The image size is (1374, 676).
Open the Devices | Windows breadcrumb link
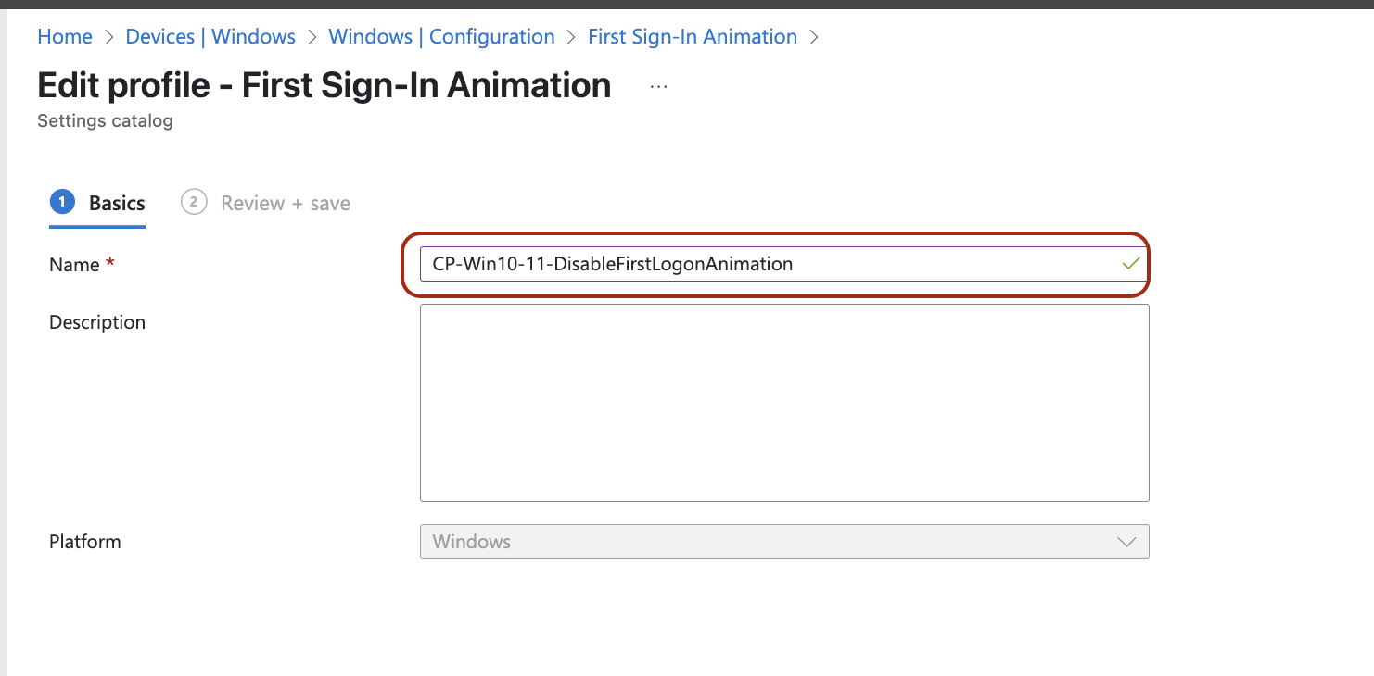tap(210, 36)
